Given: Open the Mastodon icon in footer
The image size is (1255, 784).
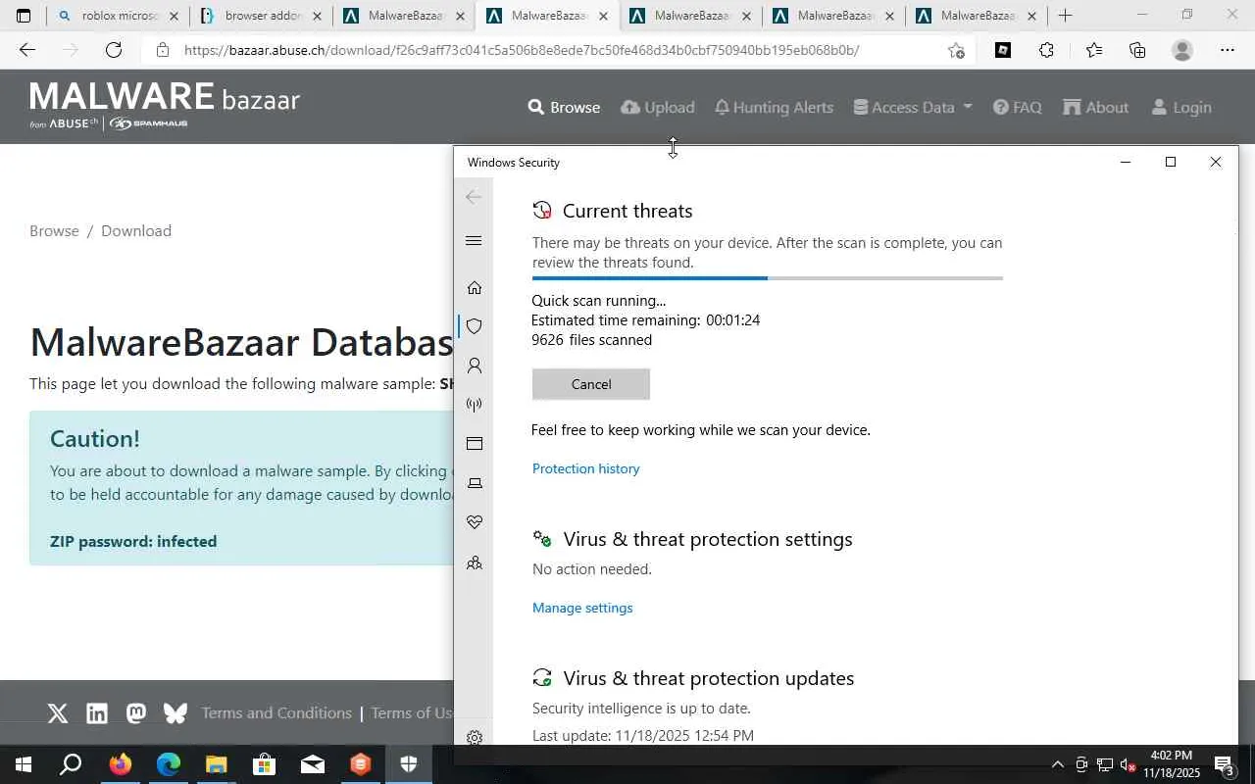Looking at the screenshot, I should pos(136,713).
